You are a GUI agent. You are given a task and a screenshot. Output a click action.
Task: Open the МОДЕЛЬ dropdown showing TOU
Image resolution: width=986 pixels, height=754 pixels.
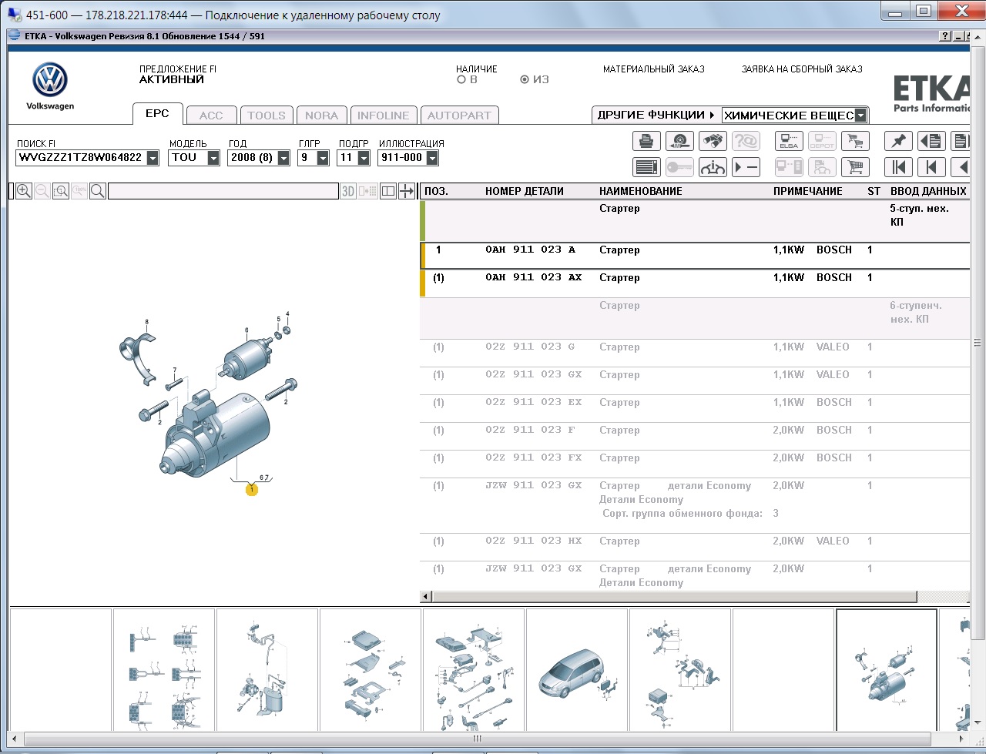coord(213,158)
